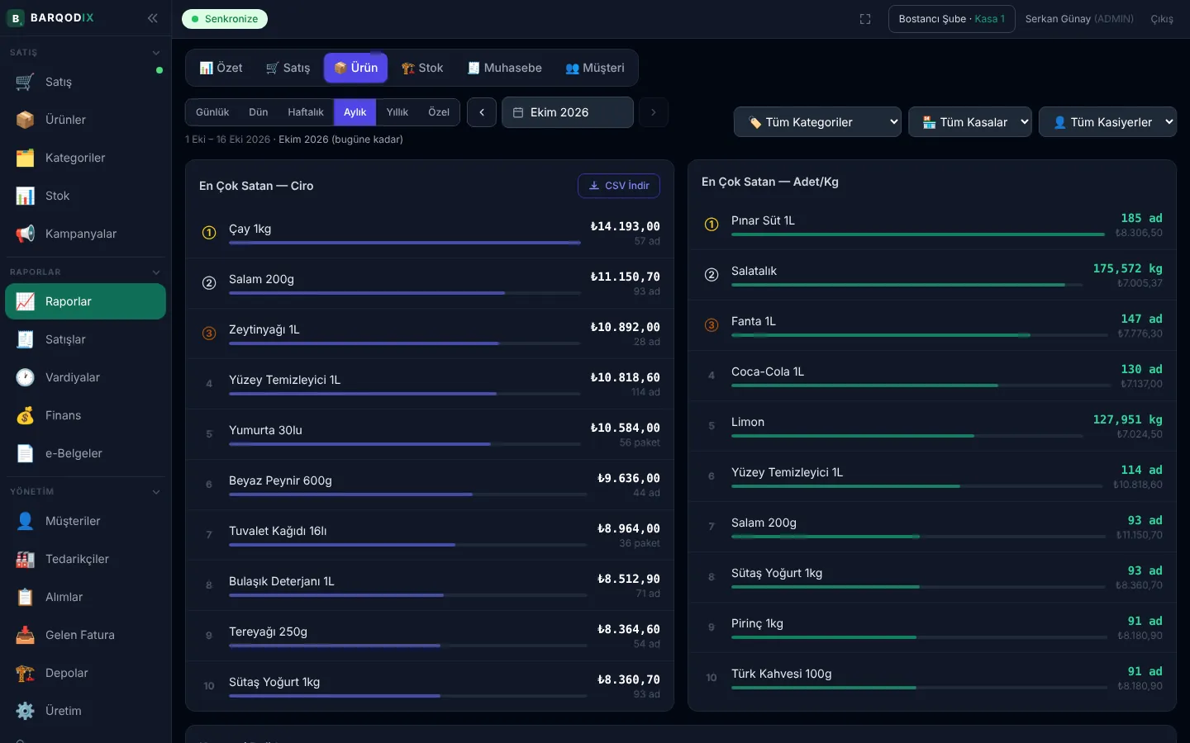This screenshot has height=743, width=1190.
Task: Open the Bostancı Şube Kasa 1 selector
Action: (952, 19)
